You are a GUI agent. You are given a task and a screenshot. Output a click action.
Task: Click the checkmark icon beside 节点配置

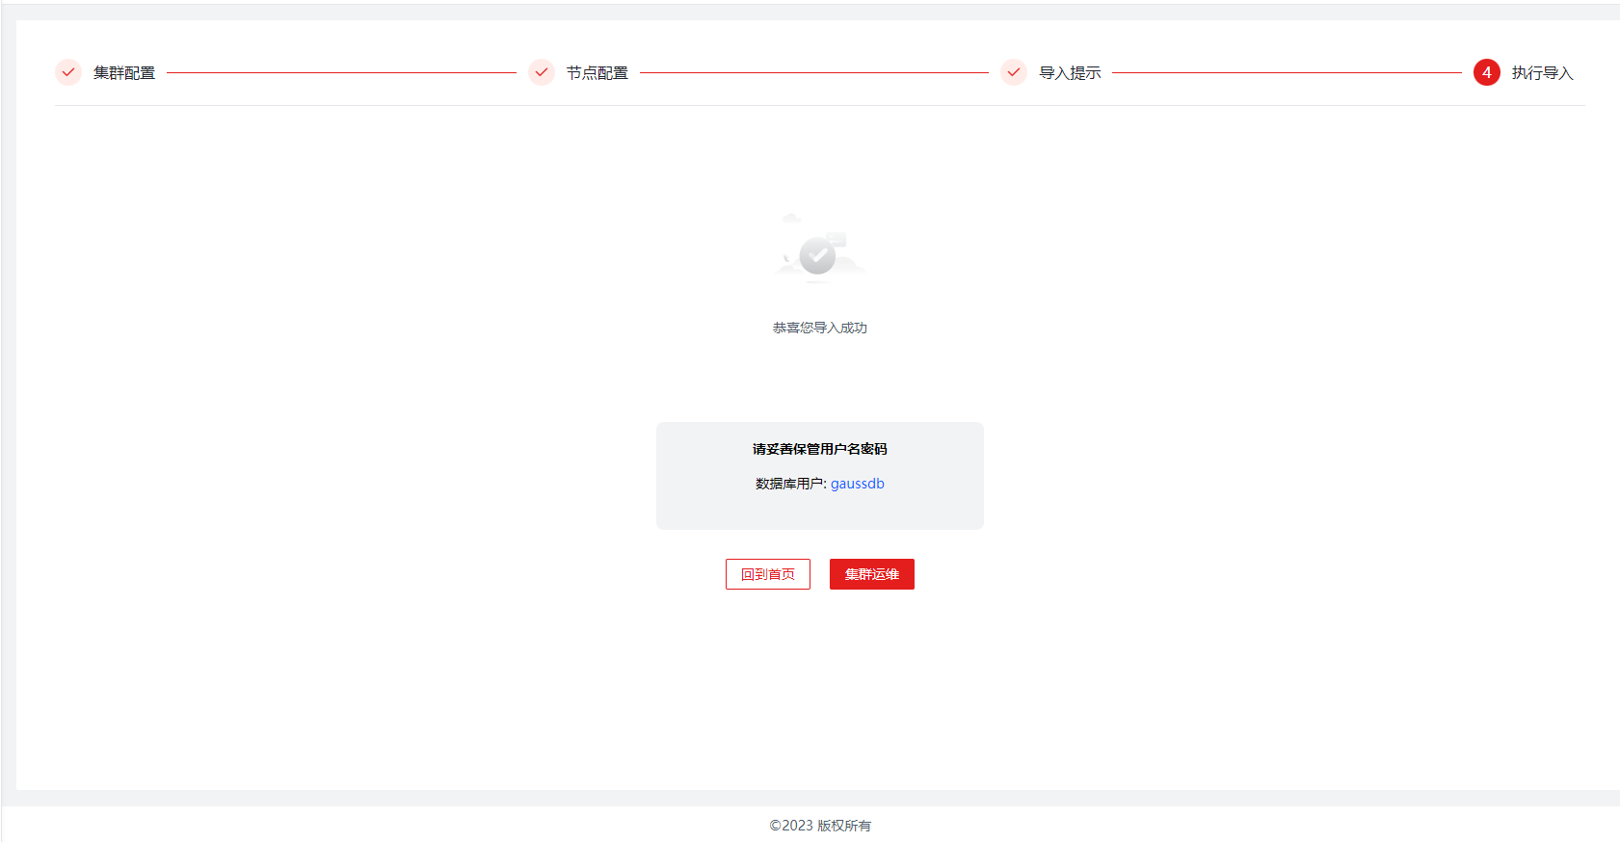pos(542,72)
